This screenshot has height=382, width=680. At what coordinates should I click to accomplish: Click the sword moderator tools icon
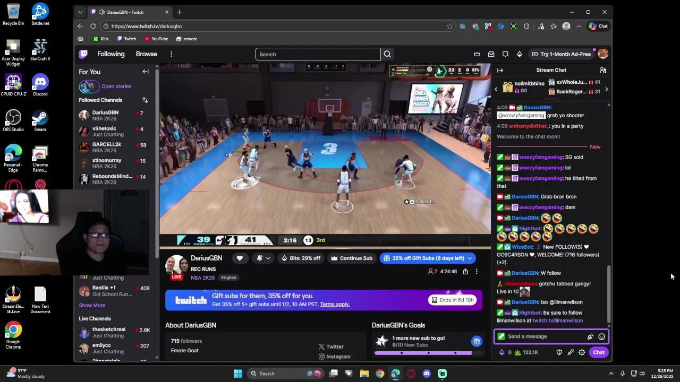point(571,352)
